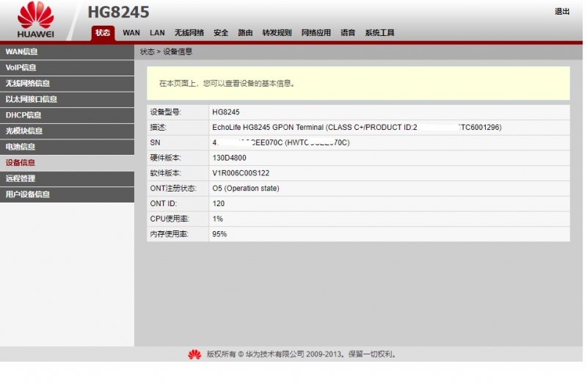Click the SN value ending EE070C

pyautogui.click(x=281, y=142)
